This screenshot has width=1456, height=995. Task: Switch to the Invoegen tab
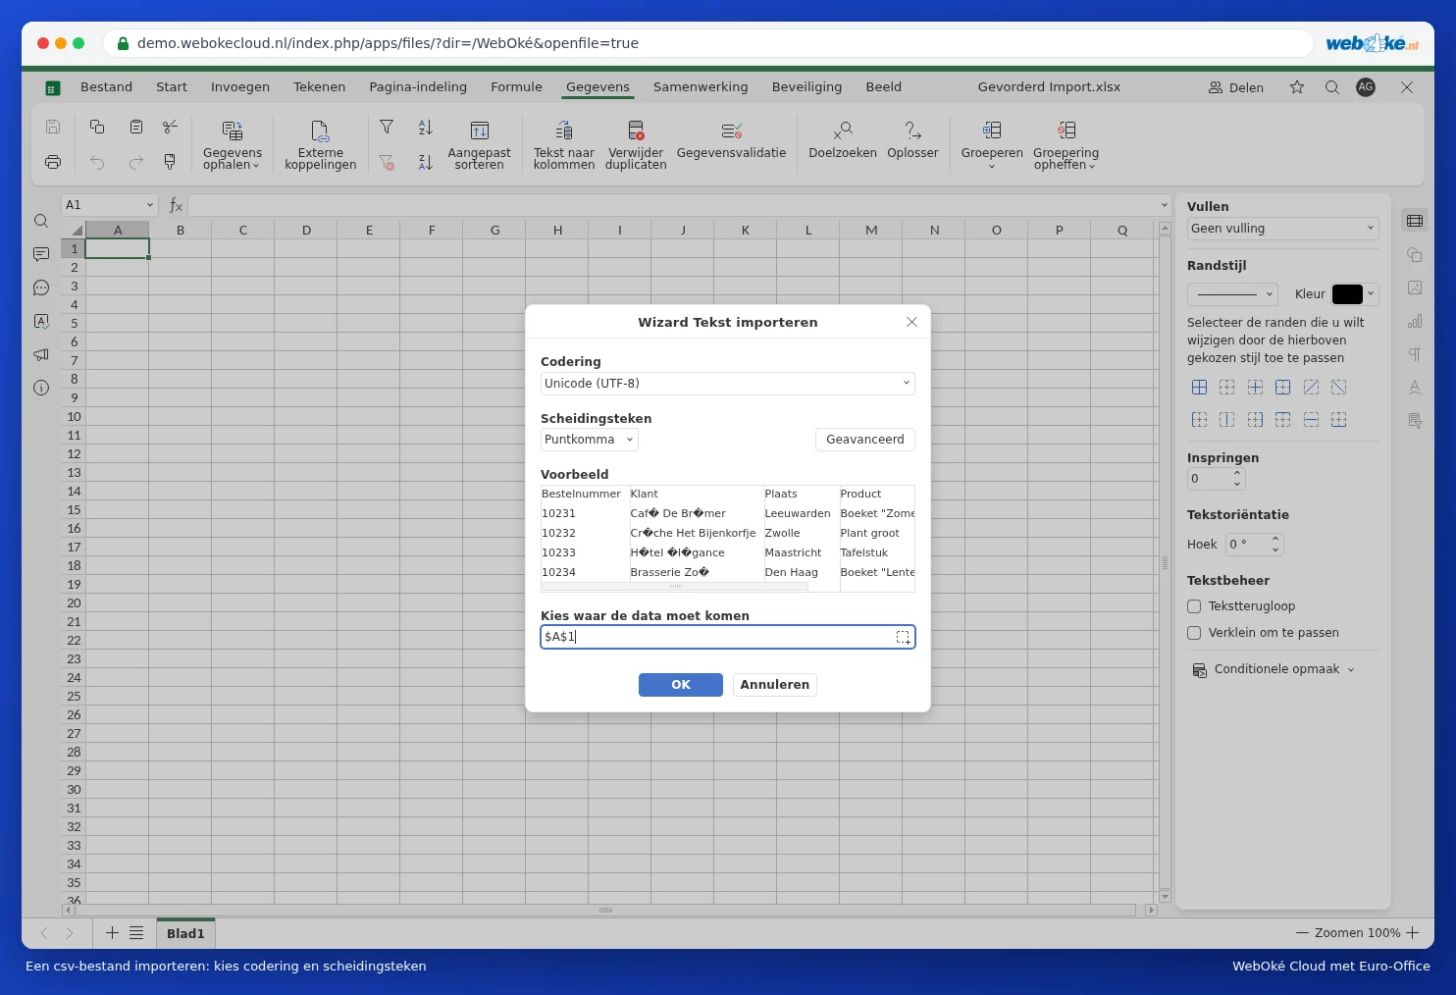click(x=240, y=87)
